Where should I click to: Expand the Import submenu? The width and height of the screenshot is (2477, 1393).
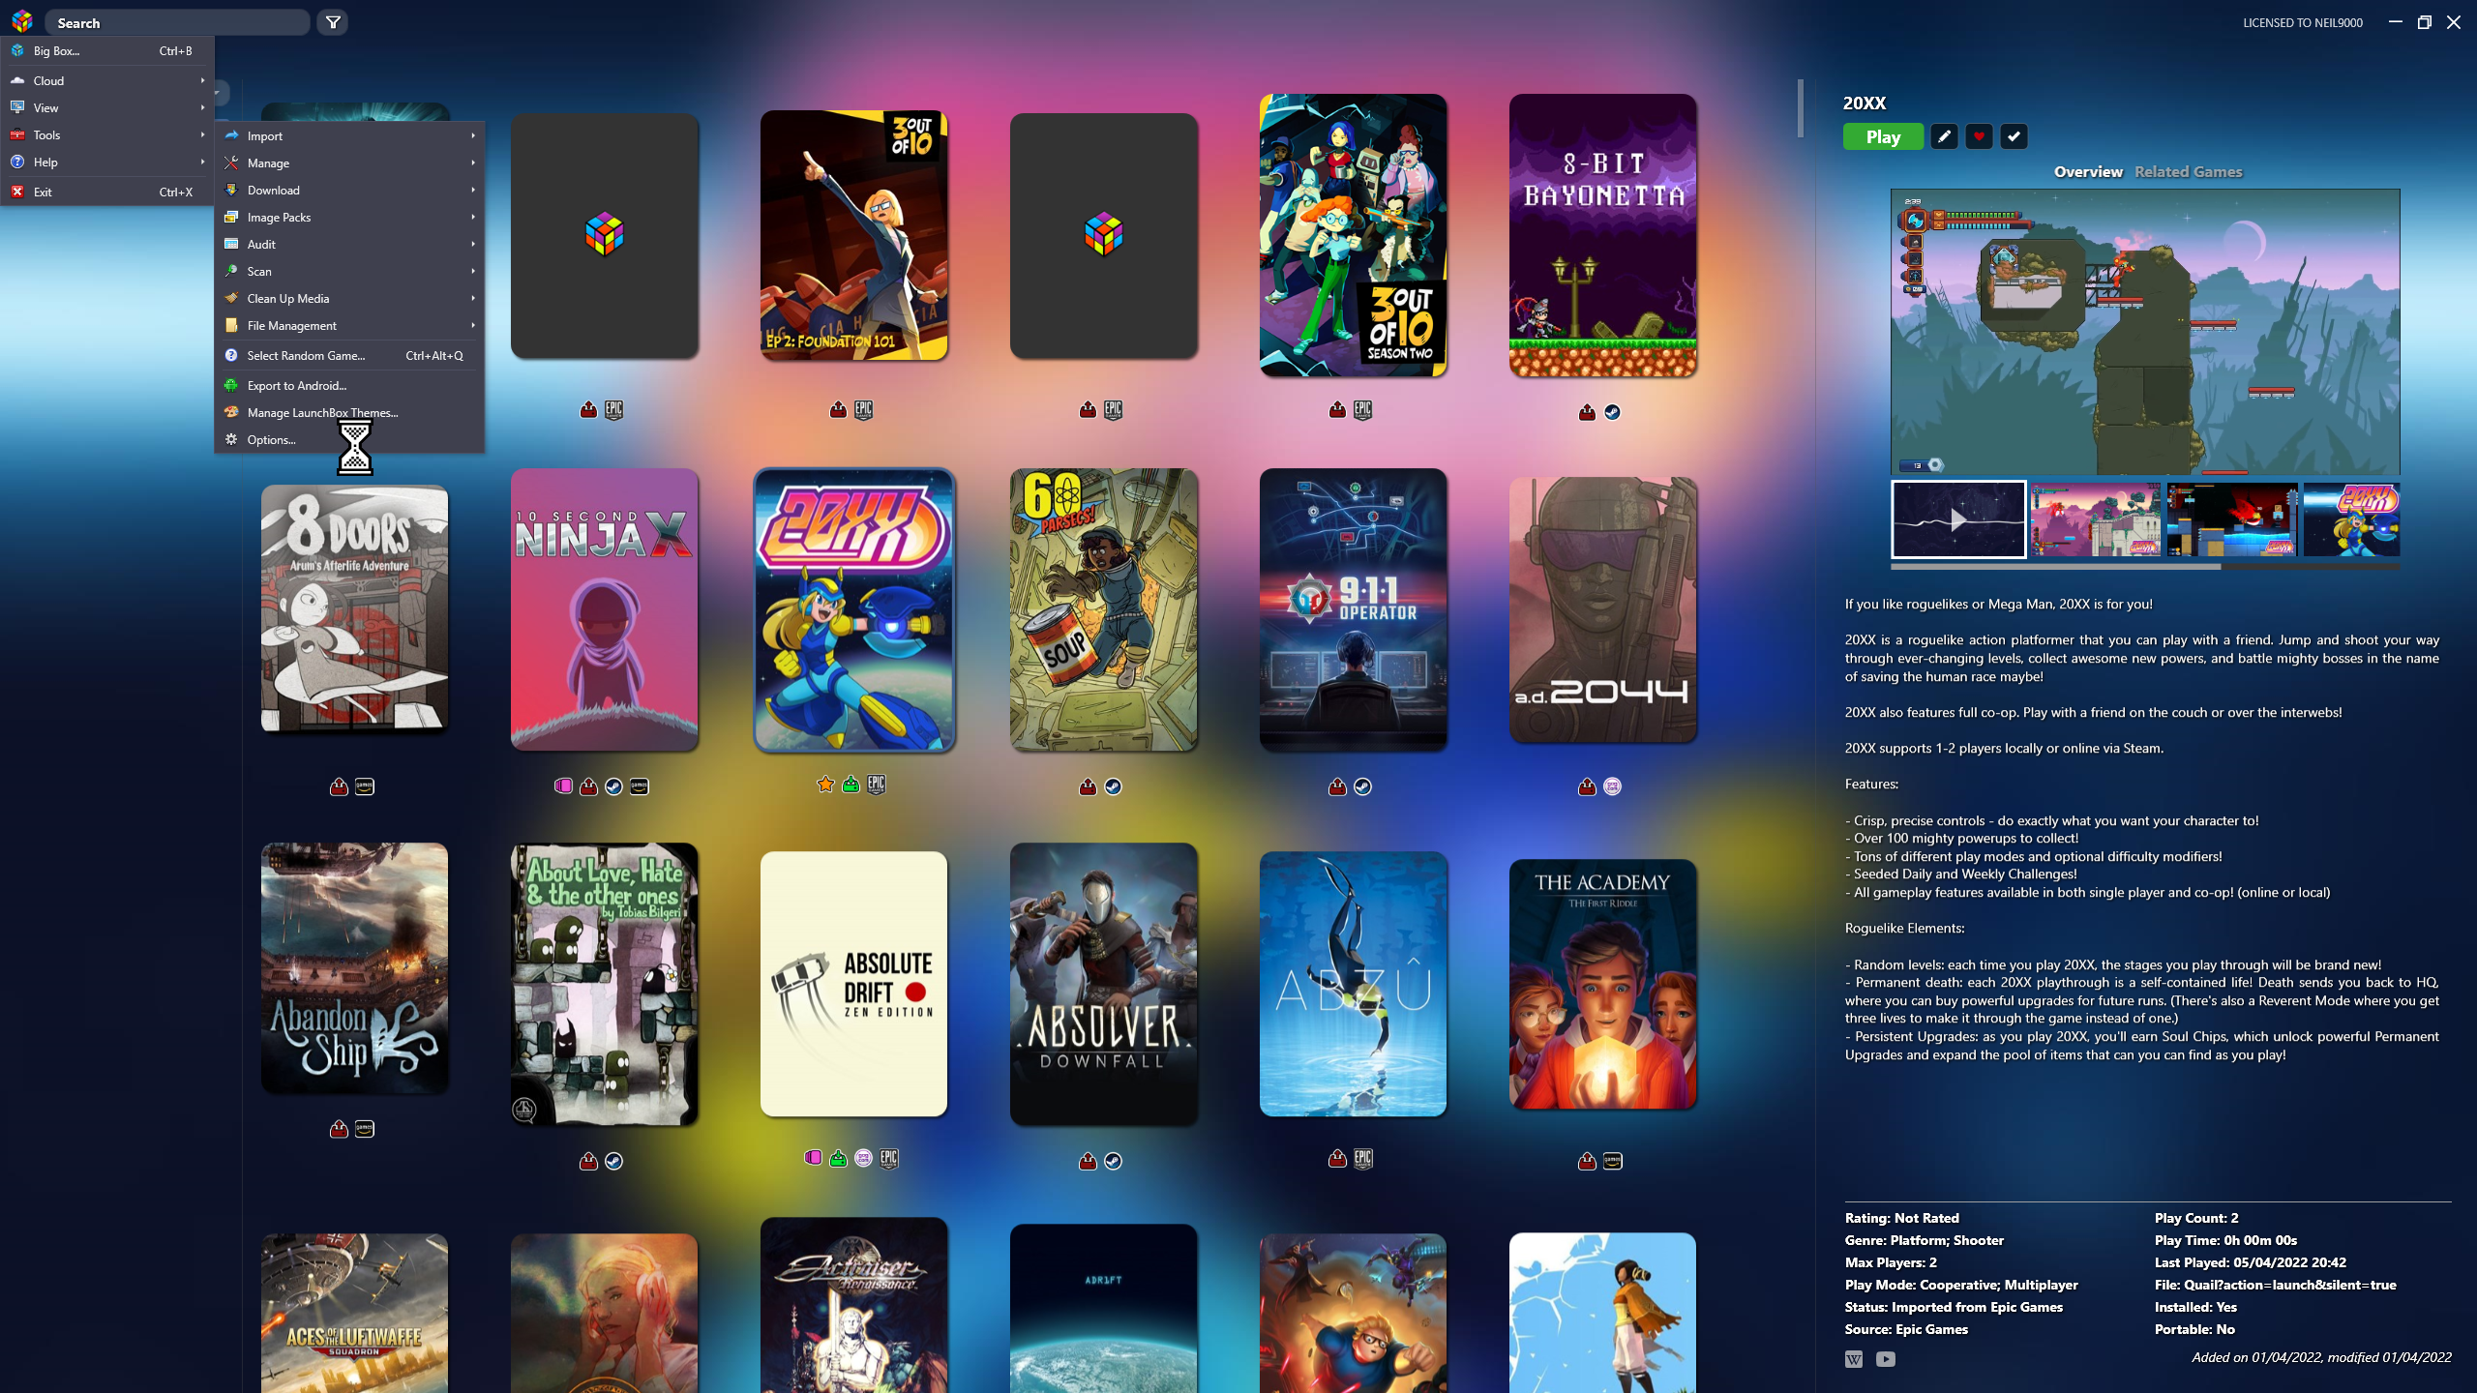349,135
